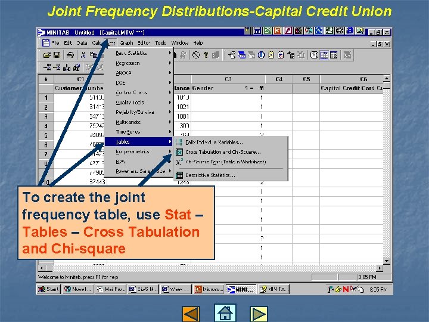Go to next slide with right arrow
The image size is (429, 322).
pos(259,314)
